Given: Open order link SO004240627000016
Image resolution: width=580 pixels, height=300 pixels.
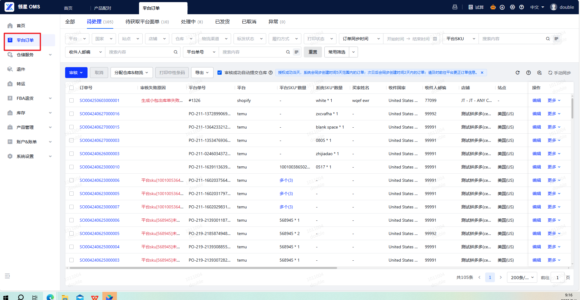Looking at the screenshot, I should tap(99, 114).
